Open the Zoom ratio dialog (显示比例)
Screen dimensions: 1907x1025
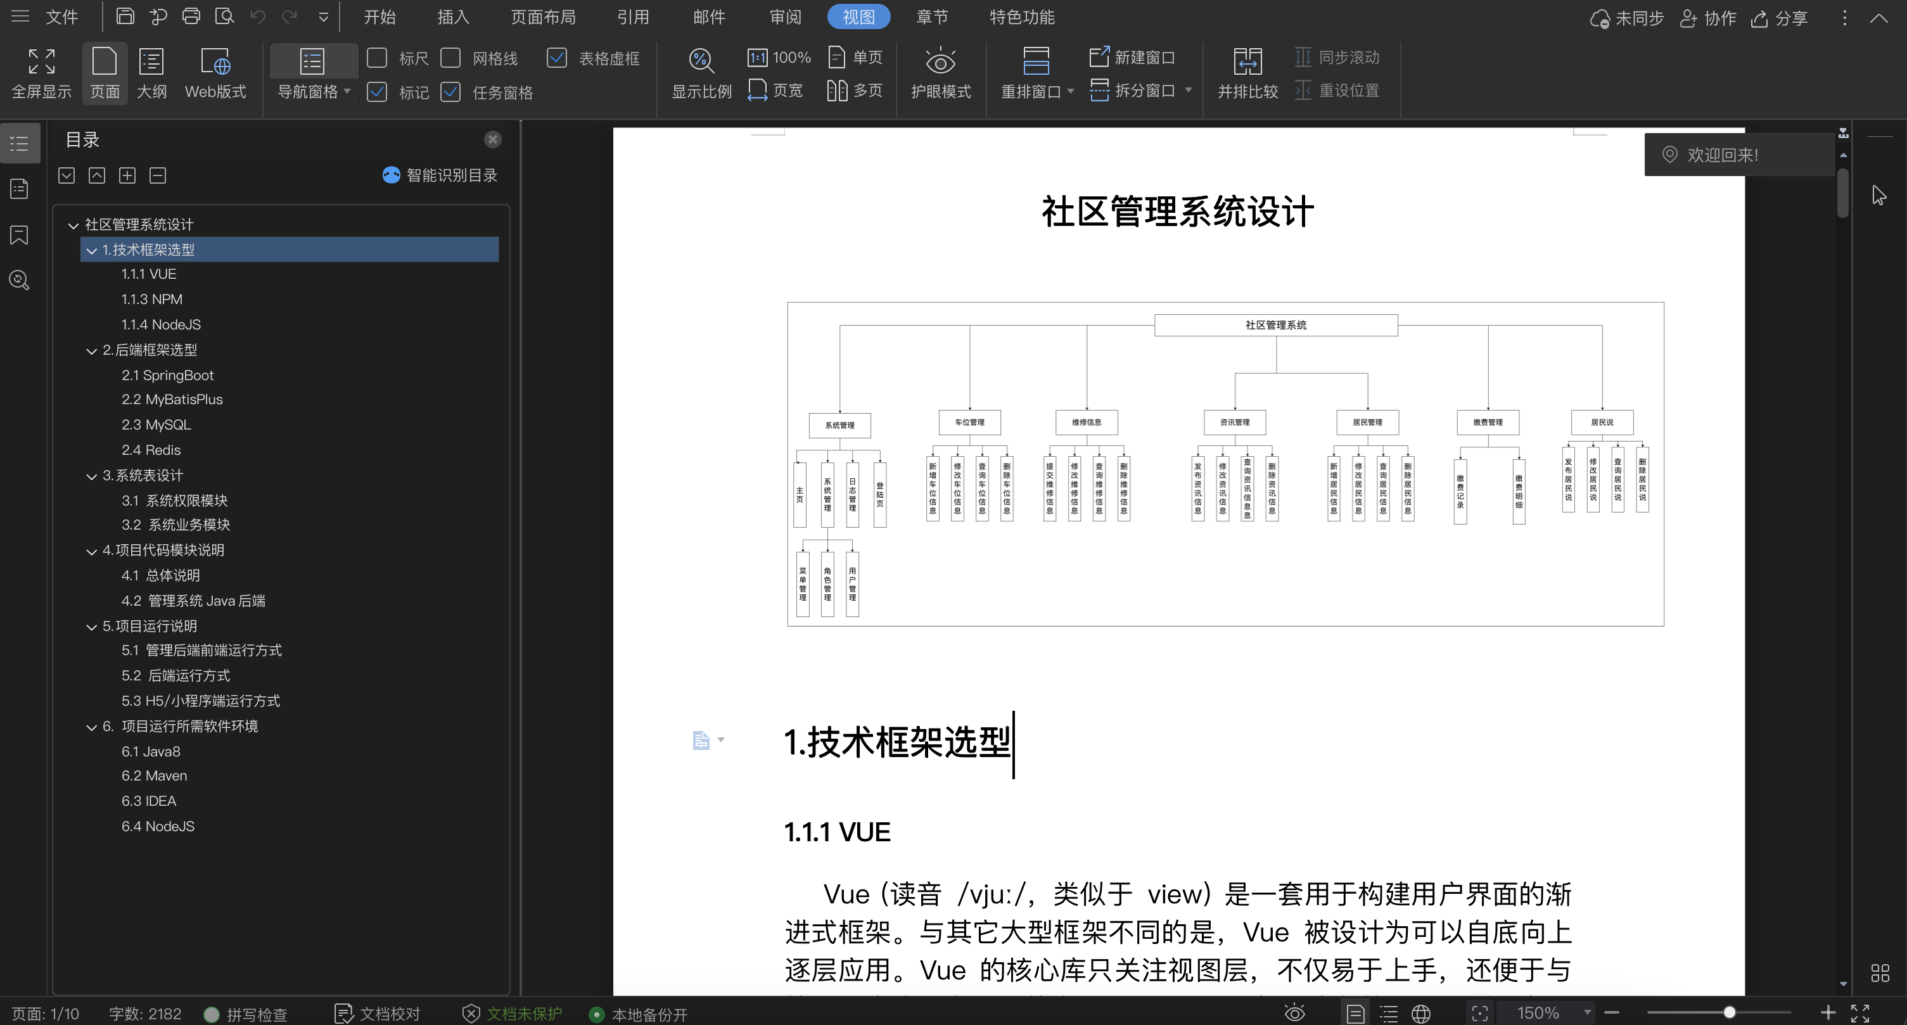pos(701,73)
